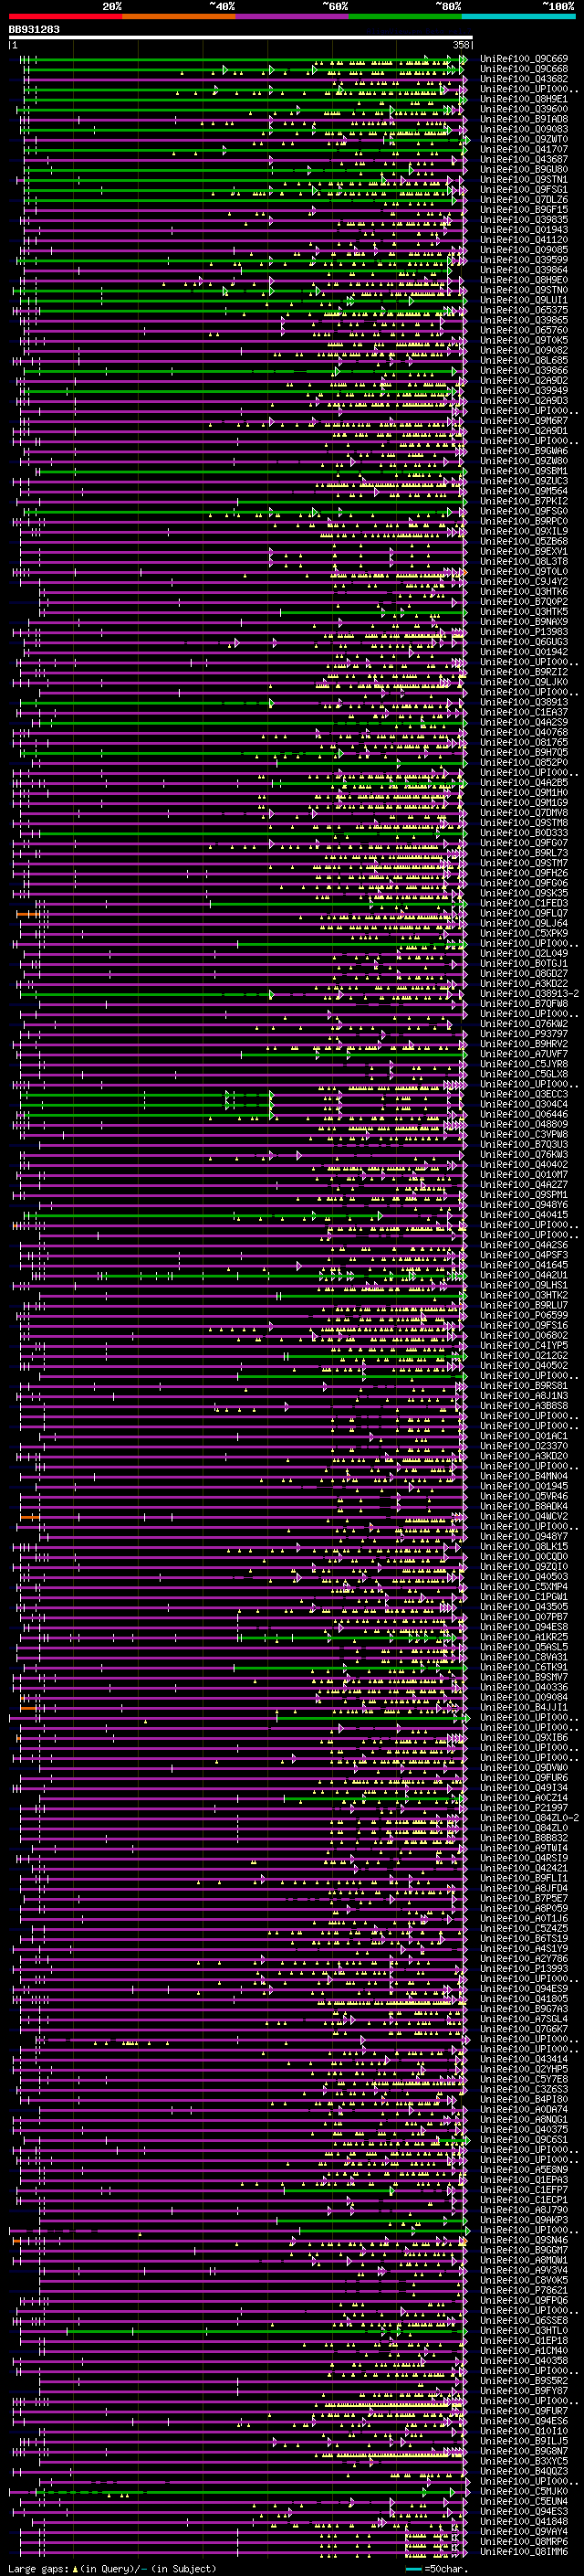Select the UniRef100_Q09083 row label
The height and width of the screenshot is (2576, 584).
point(524,129)
